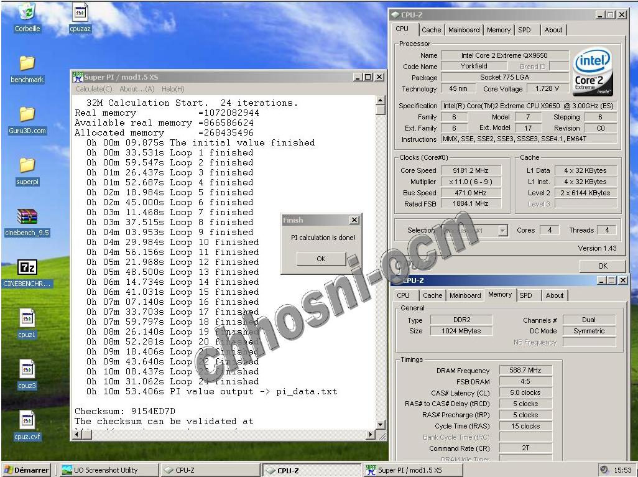Viewport: 638px width, 477px height.
Task: Click the top CPU-Z window title icon
Action: (395, 15)
